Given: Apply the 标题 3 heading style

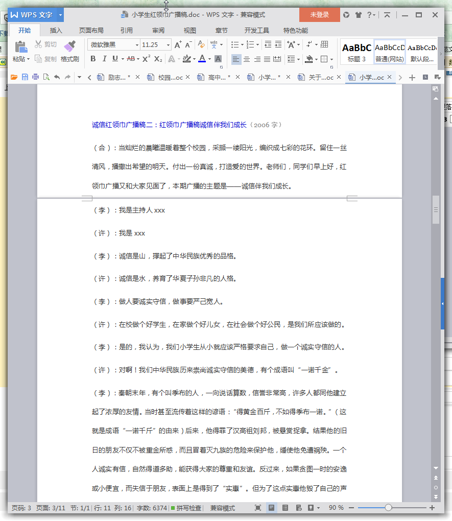Looking at the screenshot, I should (x=356, y=53).
